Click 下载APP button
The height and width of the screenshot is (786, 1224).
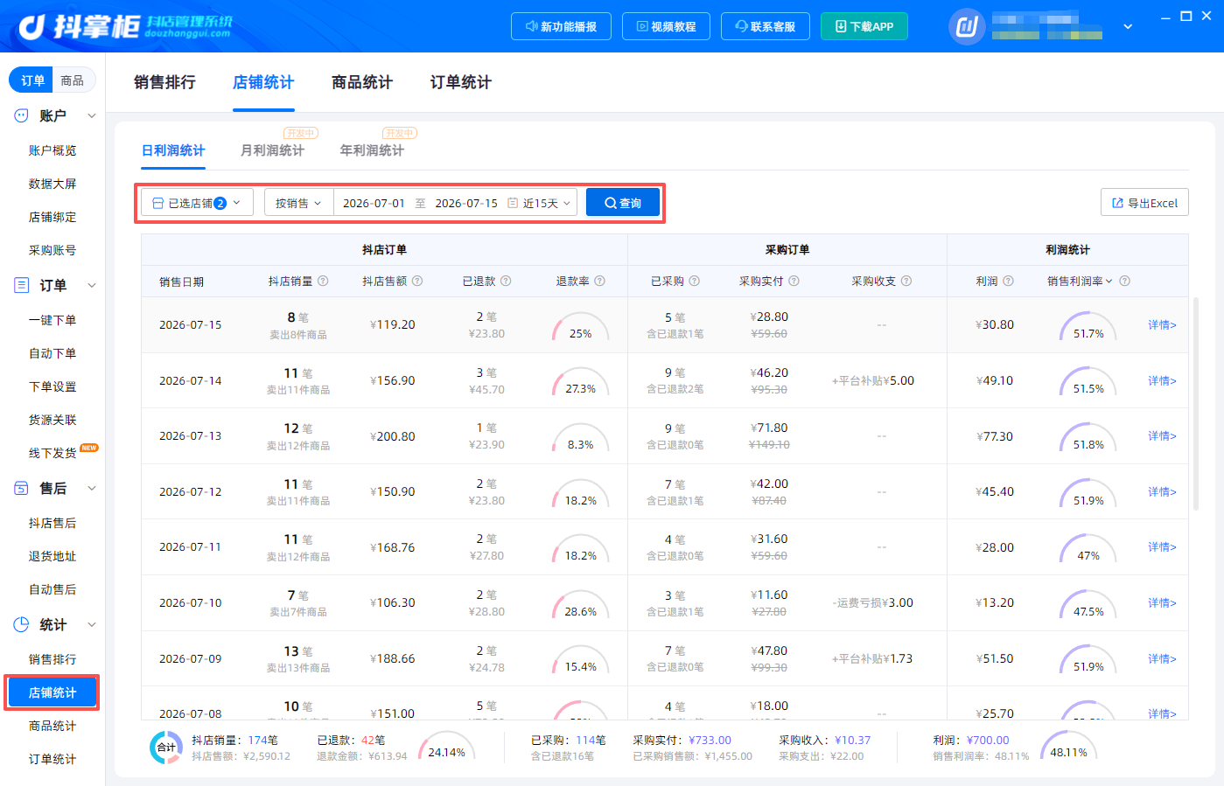tap(864, 26)
